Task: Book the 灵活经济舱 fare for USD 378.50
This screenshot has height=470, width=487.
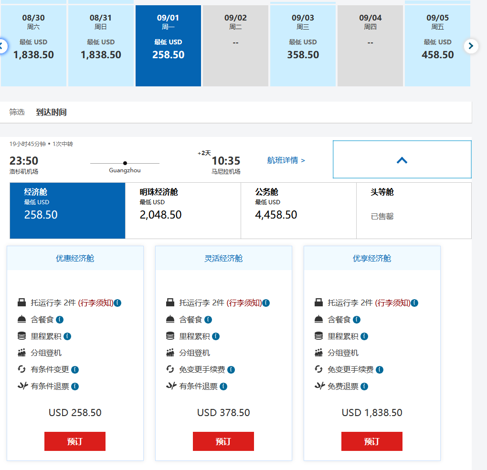Action: (x=223, y=441)
